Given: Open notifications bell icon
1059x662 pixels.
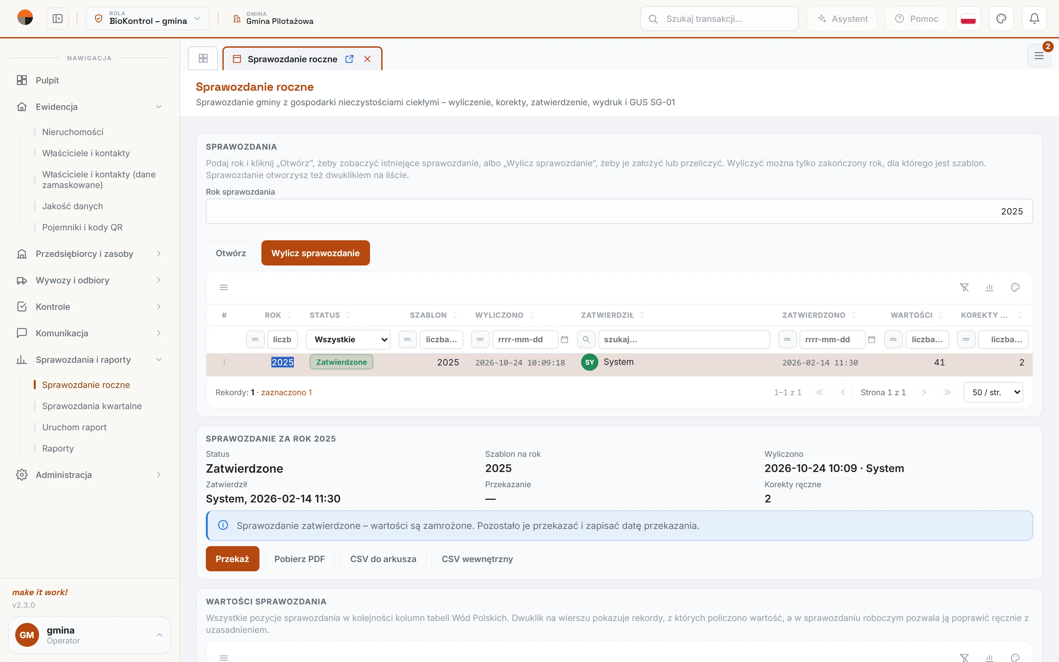Looking at the screenshot, I should pyautogui.click(x=1034, y=19).
